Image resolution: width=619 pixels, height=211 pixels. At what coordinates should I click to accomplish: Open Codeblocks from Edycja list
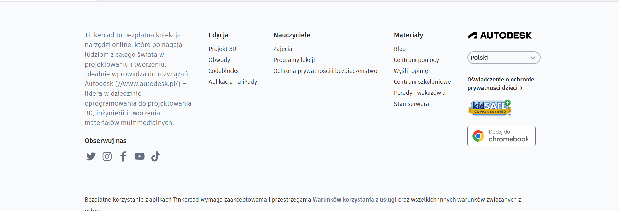tap(223, 71)
